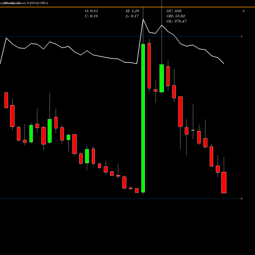
Task: Select the open value O: 0.81
Action: coord(91,11)
